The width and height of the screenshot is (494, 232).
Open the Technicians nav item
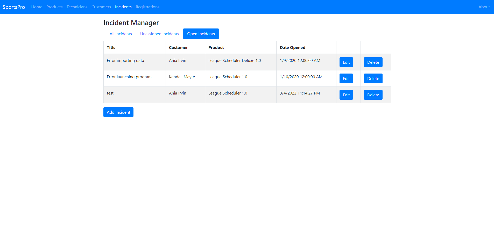tap(77, 7)
